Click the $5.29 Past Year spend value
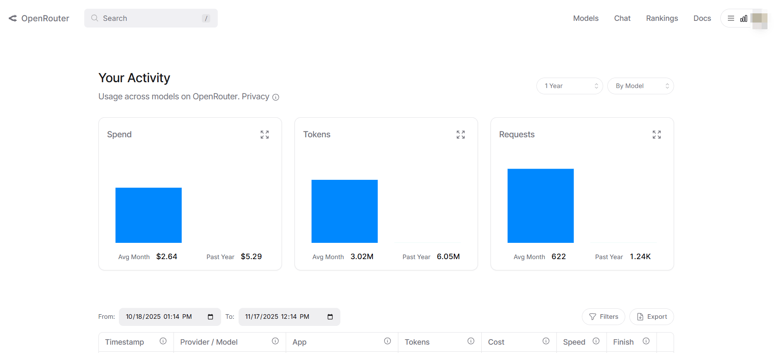This screenshot has width=780, height=353. coord(251,257)
